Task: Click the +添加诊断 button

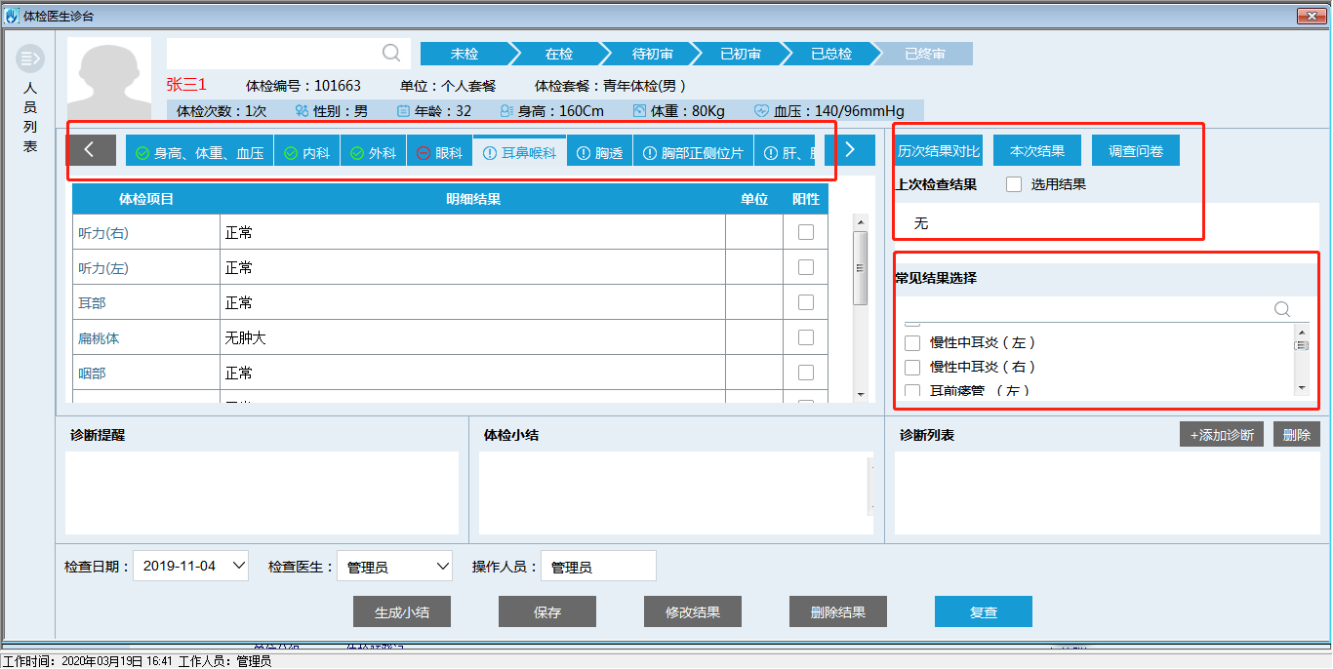Action: click(1222, 435)
